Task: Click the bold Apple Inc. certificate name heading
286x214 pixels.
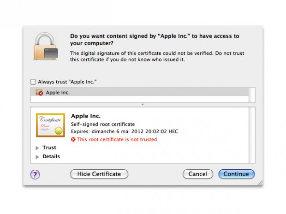Action: [x=86, y=116]
